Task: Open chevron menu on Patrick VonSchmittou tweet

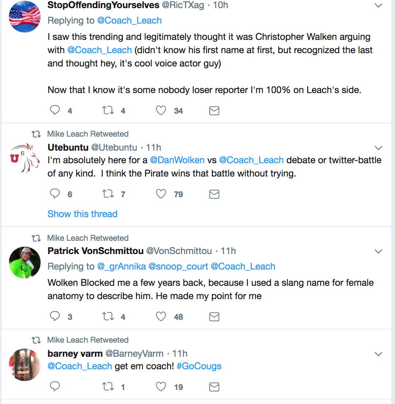Action: [378, 251]
